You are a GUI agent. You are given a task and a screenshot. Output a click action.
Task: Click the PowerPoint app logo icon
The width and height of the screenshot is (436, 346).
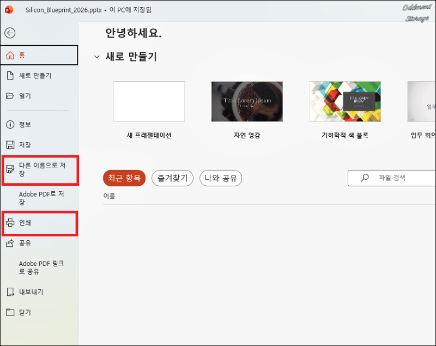click(x=9, y=10)
